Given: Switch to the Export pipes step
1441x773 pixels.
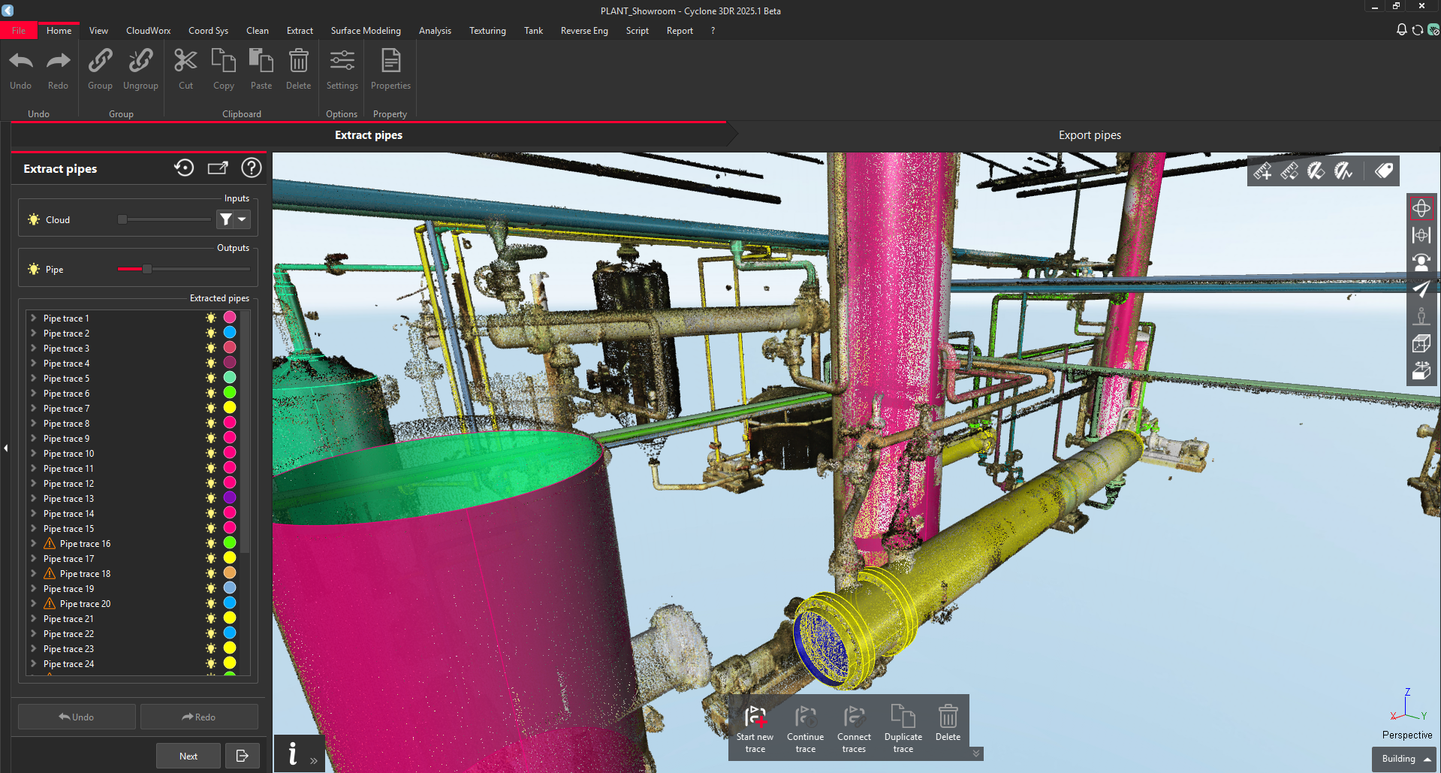Looking at the screenshot, I should (1089, 135).
